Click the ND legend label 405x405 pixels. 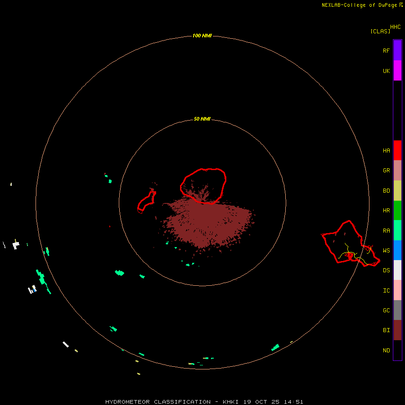(386, 351)
